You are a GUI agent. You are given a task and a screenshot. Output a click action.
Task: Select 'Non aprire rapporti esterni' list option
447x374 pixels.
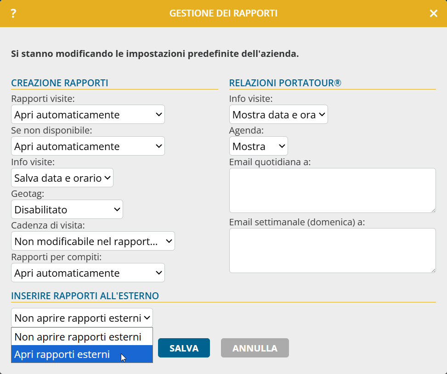(x=82, y=337)
